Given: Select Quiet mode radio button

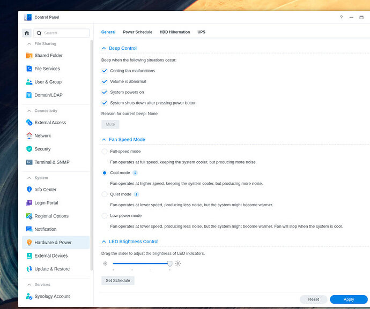Looking at the screenshot, I should coord(105,194).
